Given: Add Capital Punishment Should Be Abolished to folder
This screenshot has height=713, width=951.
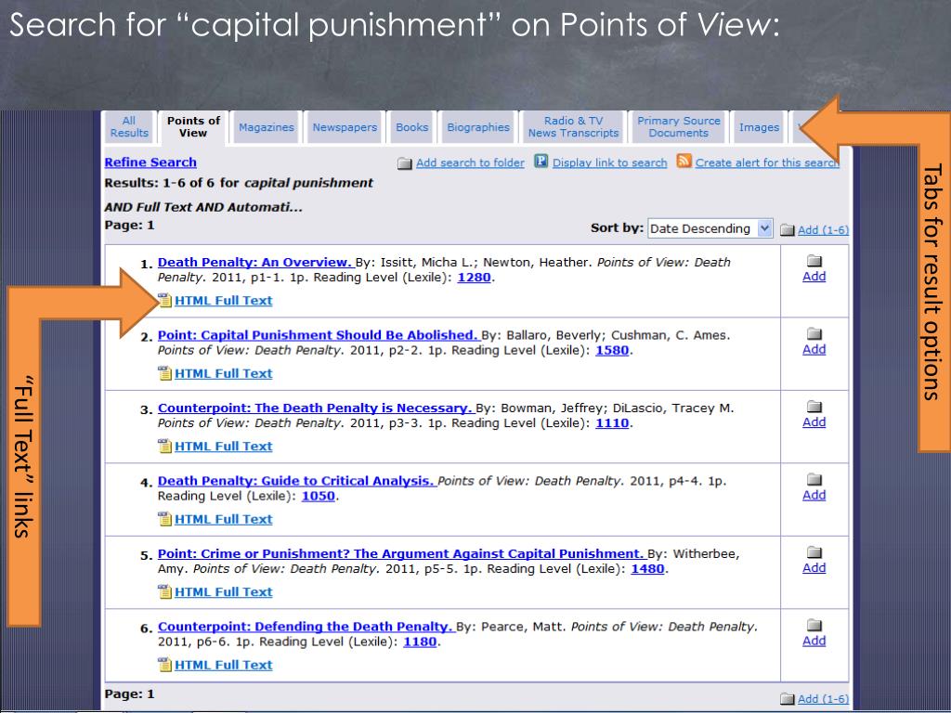Looking at the screenshot, I should 814,349.
